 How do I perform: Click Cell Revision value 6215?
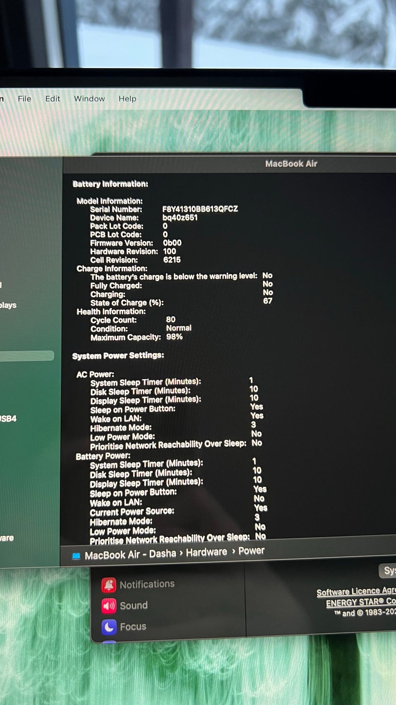click(172, 260)
